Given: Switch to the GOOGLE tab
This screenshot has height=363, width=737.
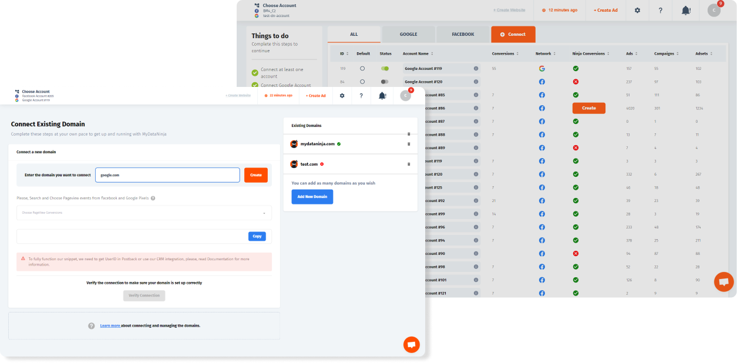Looking at the screenshot, I should [409, 34].
